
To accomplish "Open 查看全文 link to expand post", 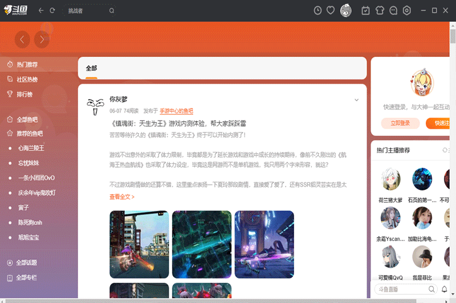I will tap(122, 197).
